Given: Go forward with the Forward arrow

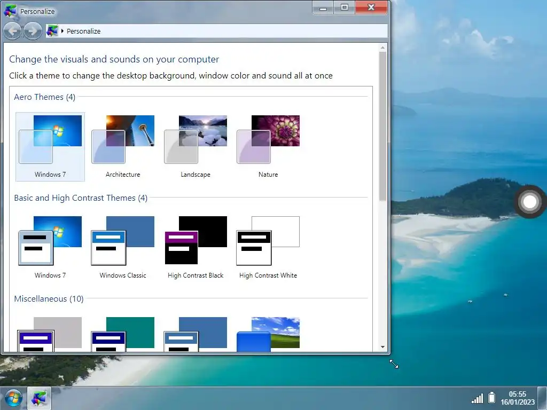Looking at the screenshot, I should pyautogui.click(x=33, y=31).
